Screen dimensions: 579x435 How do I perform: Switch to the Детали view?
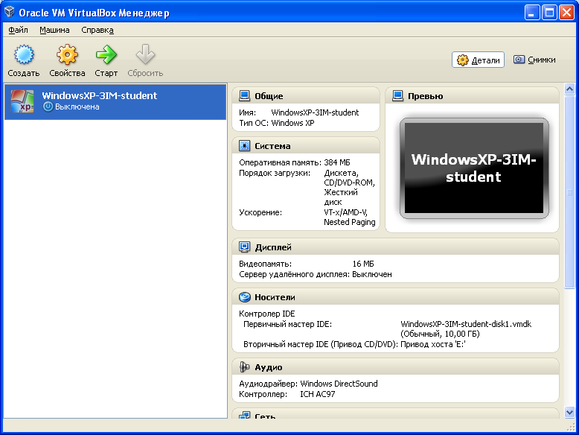[479, 60]
